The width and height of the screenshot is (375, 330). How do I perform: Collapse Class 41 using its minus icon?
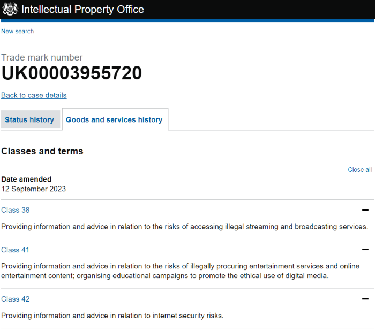coord(365,250)
